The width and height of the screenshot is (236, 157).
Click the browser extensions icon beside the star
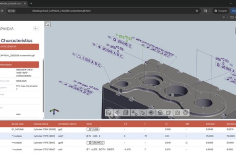click(x=205, y=11)
